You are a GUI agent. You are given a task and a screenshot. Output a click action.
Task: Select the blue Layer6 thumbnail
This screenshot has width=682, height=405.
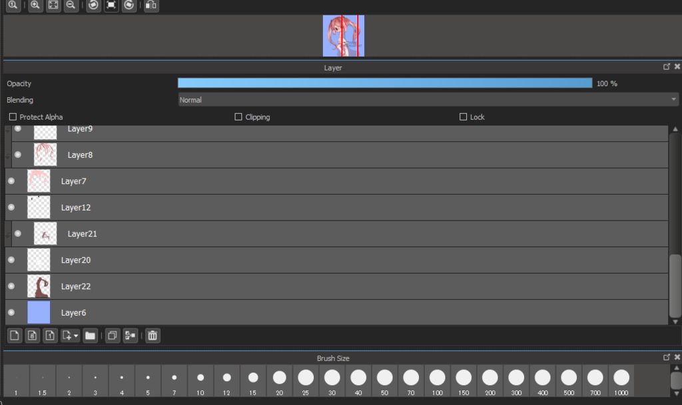point(39,312)
